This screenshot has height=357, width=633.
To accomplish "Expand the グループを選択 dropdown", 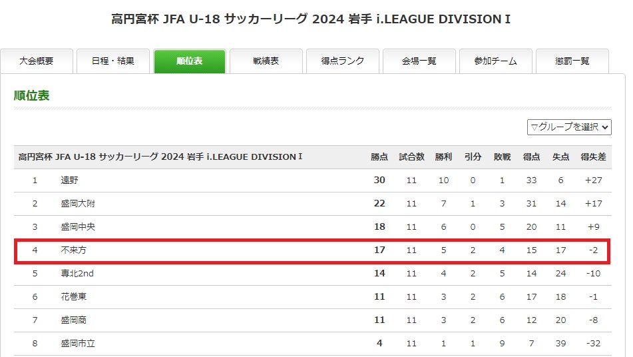I will (x=569, y=127).
